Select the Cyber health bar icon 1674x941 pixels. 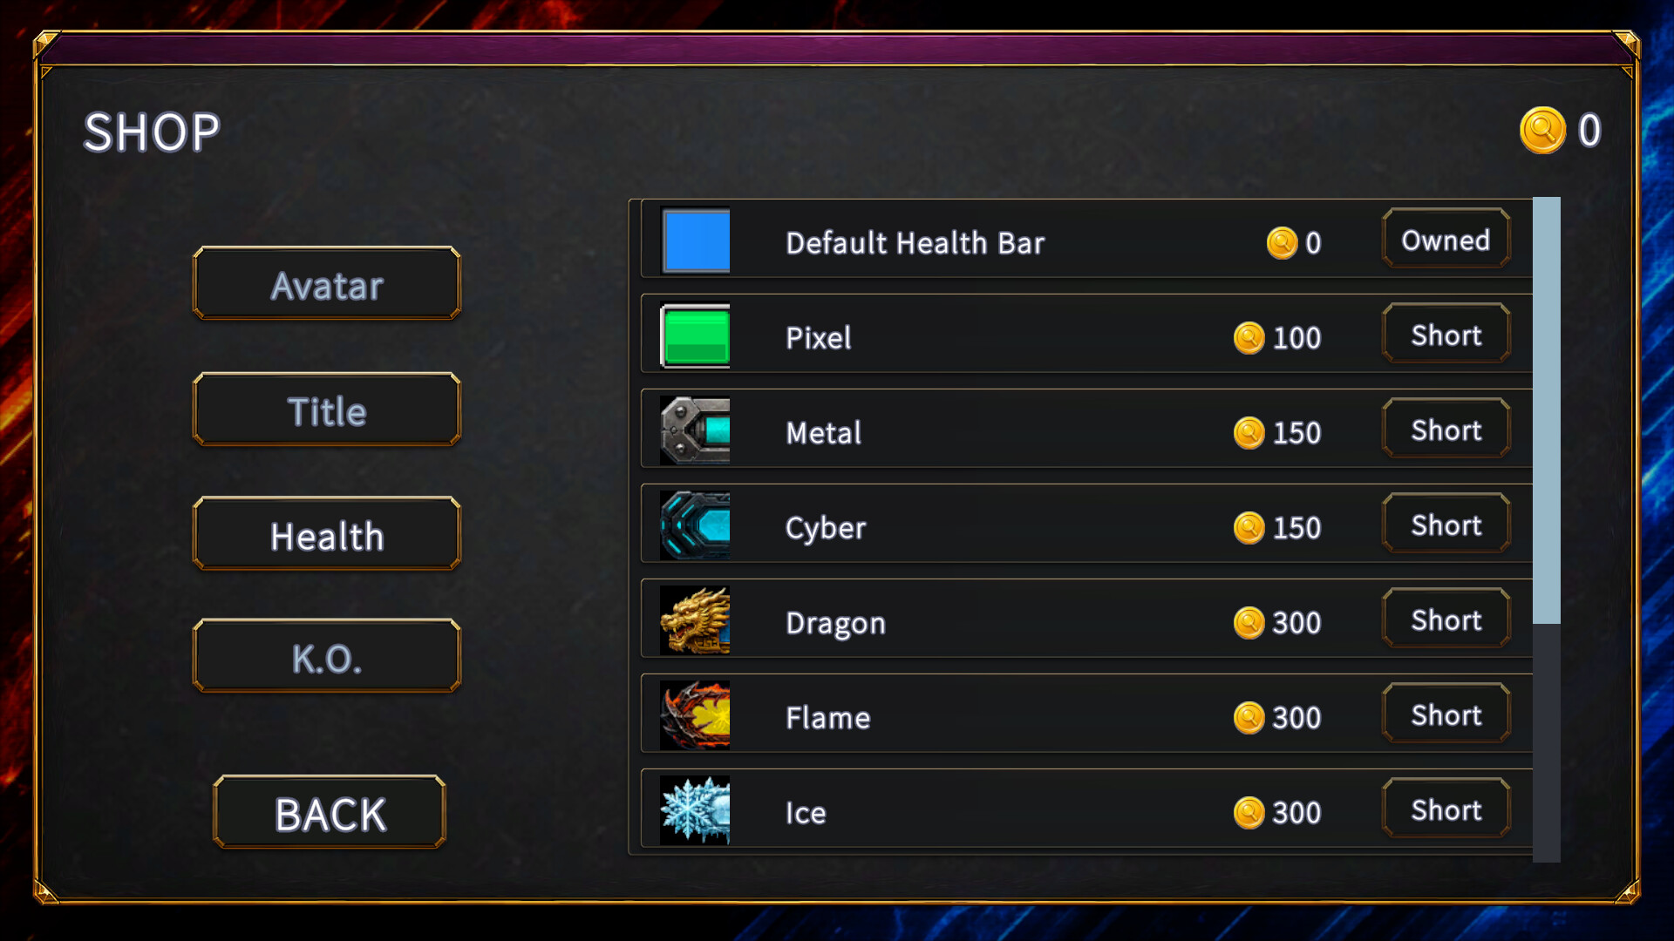[695, 525]
